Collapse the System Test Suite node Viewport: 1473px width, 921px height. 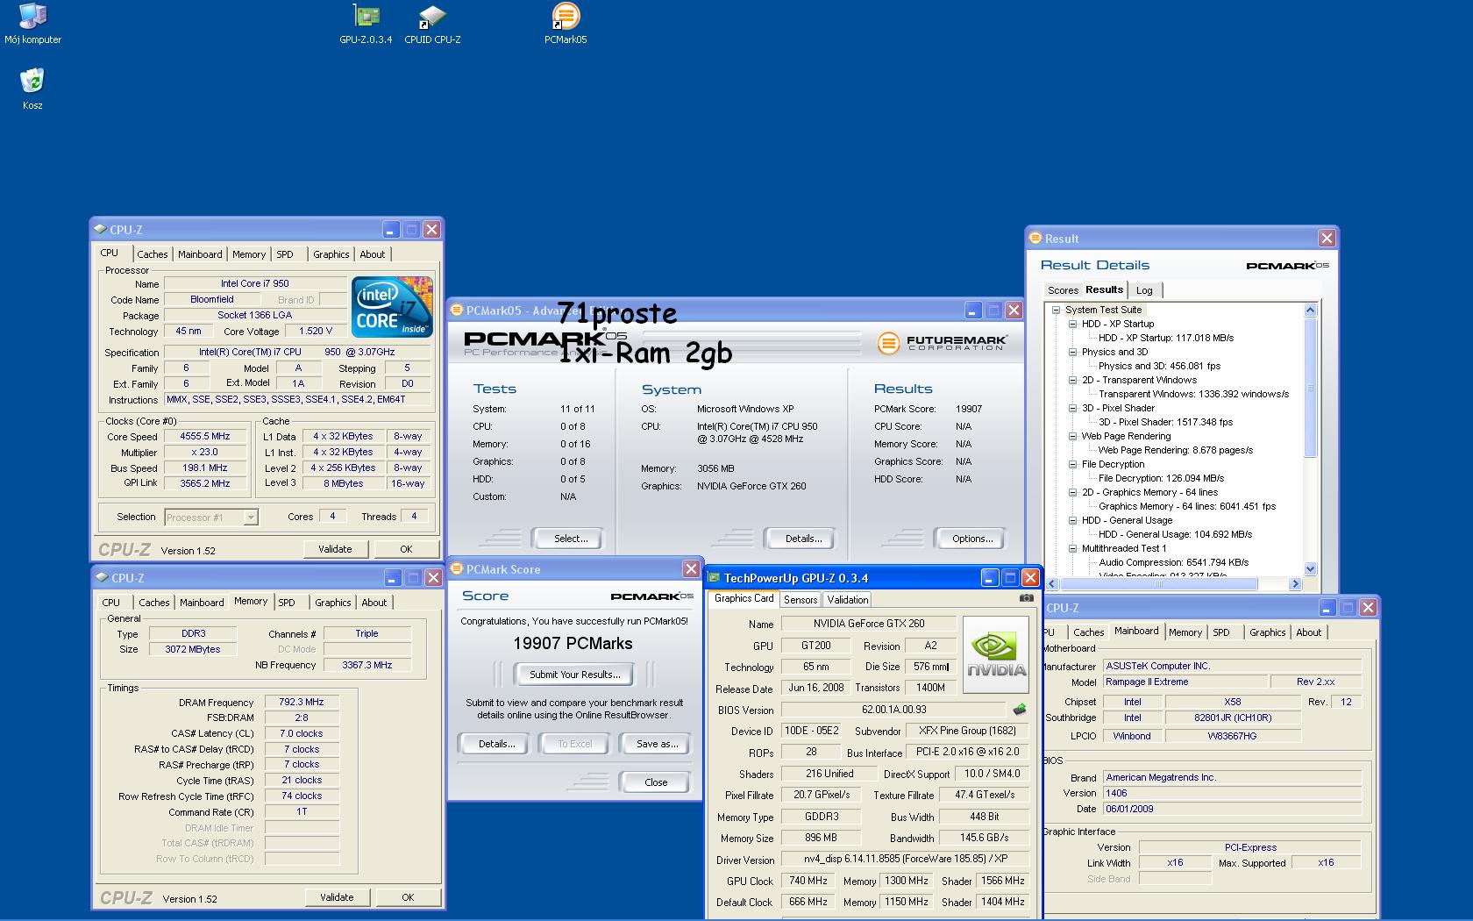(1057, 310)
